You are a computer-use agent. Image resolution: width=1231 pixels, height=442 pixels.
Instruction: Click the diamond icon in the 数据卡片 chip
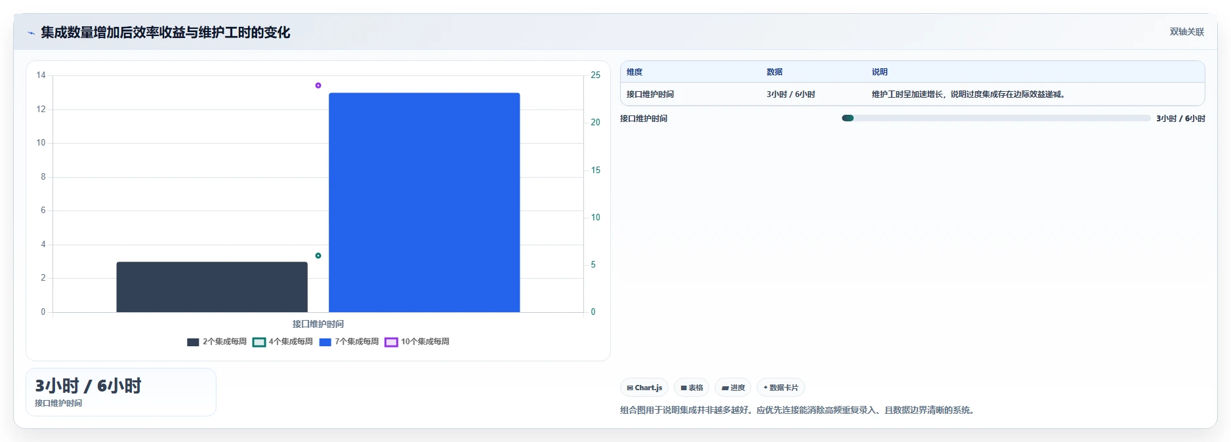(765, 388)
